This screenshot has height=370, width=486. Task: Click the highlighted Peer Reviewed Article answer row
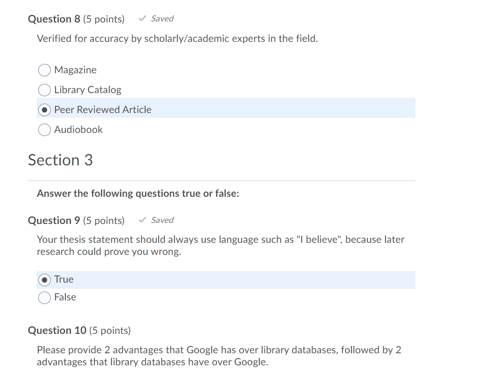(225, 108)
